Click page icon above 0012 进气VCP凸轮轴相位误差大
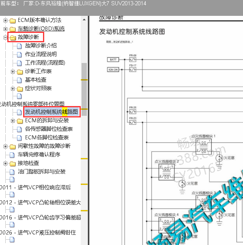This screenshot has height=245, width=243. [x=12, y=195]
